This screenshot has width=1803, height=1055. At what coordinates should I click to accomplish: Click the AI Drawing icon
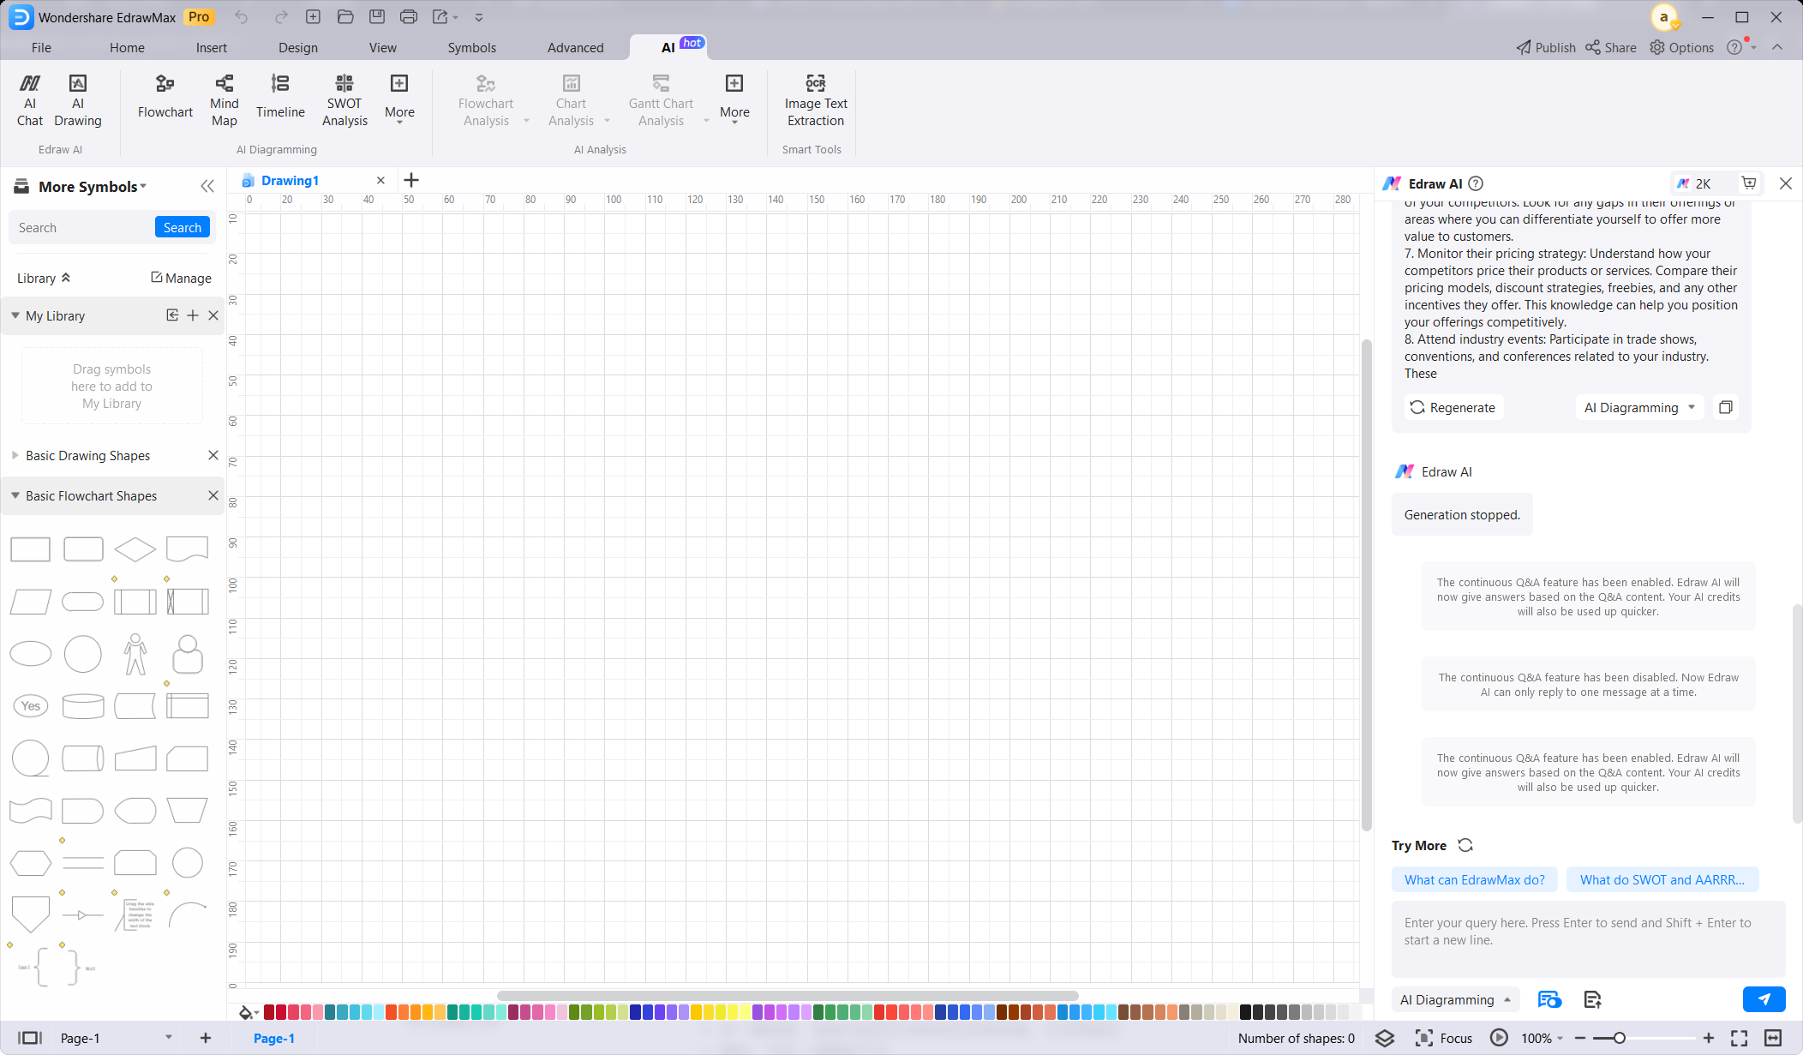pyautogui.click(x=77, y=100)
